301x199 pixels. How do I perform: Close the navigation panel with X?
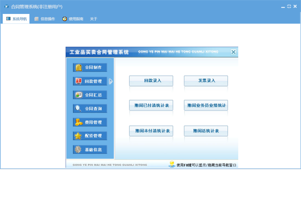click(x=234, y=52)
